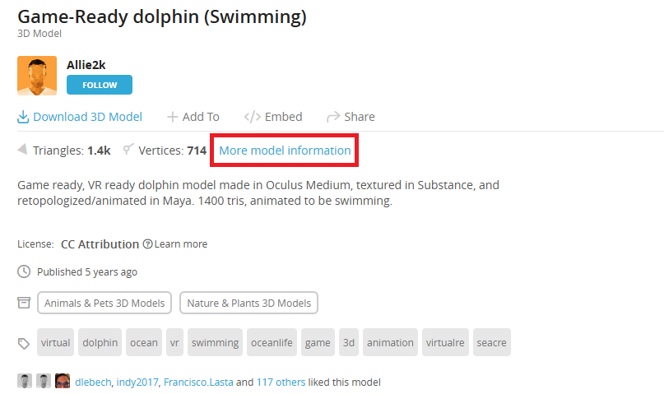The height and width of the screenshot is (394, 664).
Task: Open the 117 others likes link
Action: [281, 382]
